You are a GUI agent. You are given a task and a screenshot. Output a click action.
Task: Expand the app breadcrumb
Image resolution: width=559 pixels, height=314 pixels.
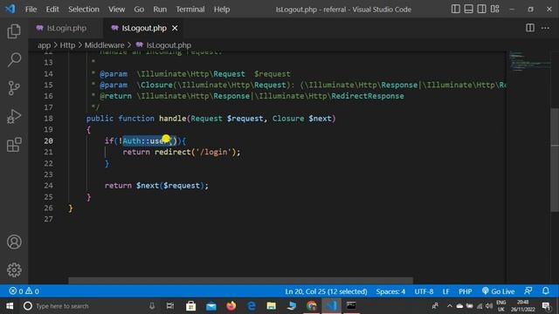pos(45,45)
